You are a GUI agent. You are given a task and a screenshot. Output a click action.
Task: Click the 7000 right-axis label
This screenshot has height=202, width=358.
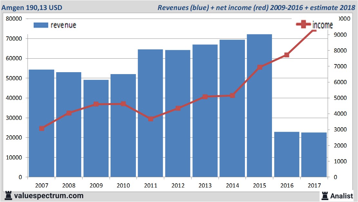pyautogui.click(x=340, y=66)
